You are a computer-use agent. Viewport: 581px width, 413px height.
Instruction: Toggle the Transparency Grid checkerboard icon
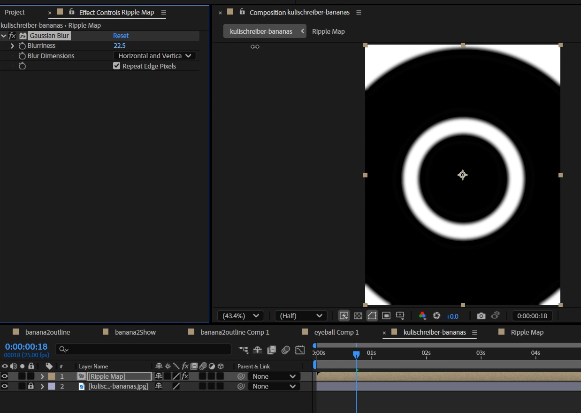pyautogui.click(x=358, y=316)
